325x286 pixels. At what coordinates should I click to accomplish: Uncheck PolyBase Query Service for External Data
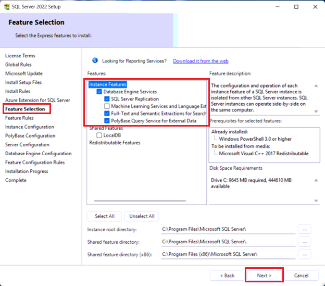[x=107, y=121]
